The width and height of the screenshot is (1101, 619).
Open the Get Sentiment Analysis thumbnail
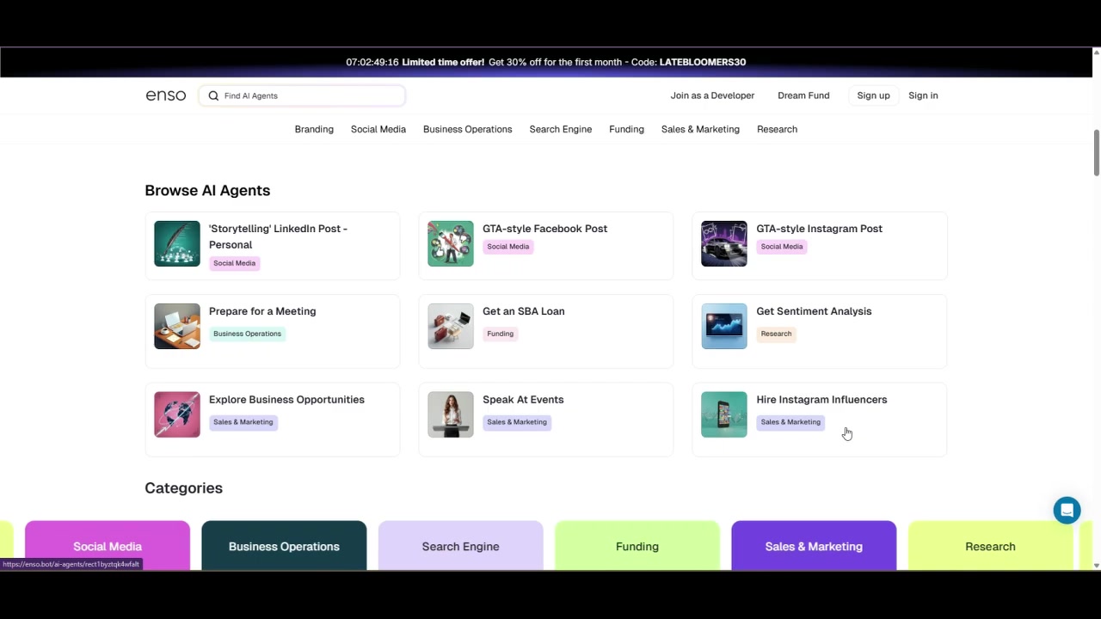point(724,326)
